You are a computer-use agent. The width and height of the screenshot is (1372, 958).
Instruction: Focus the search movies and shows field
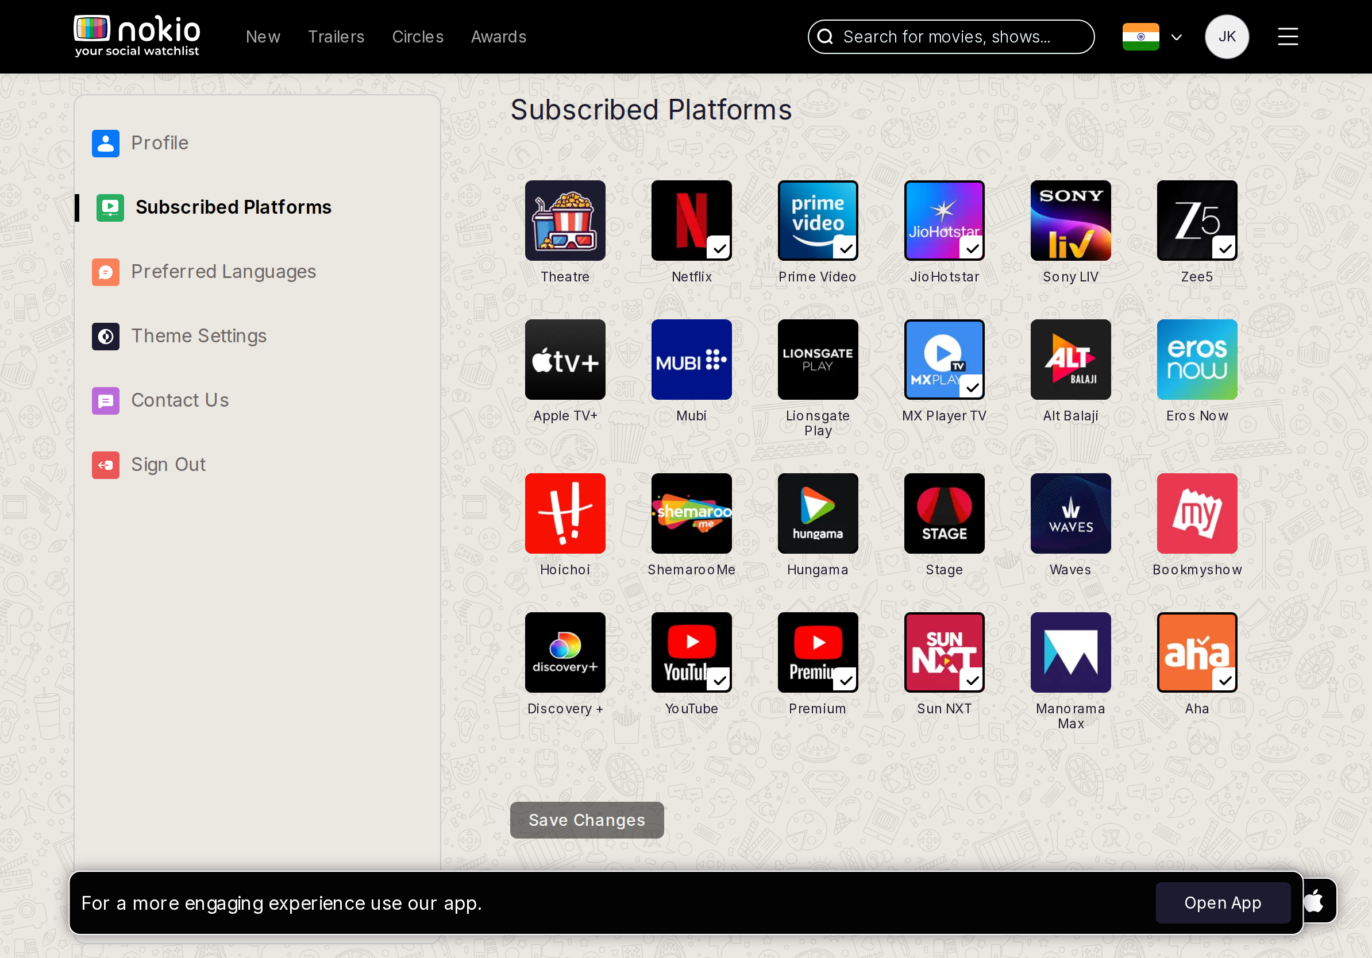pyautogui.click(x=951, y=37)
